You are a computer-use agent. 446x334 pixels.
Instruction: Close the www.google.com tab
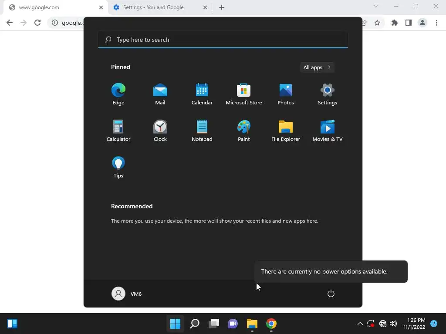click(x=101, y=7)
